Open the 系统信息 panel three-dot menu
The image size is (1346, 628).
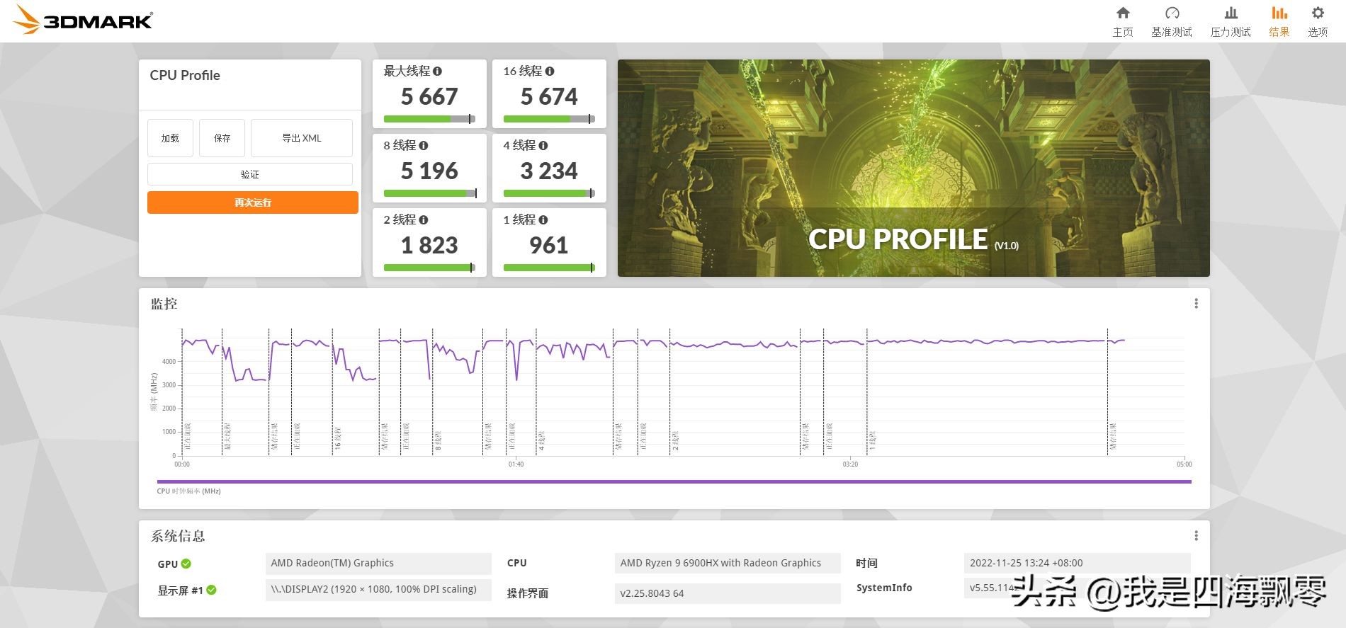tap(1197, 536)
